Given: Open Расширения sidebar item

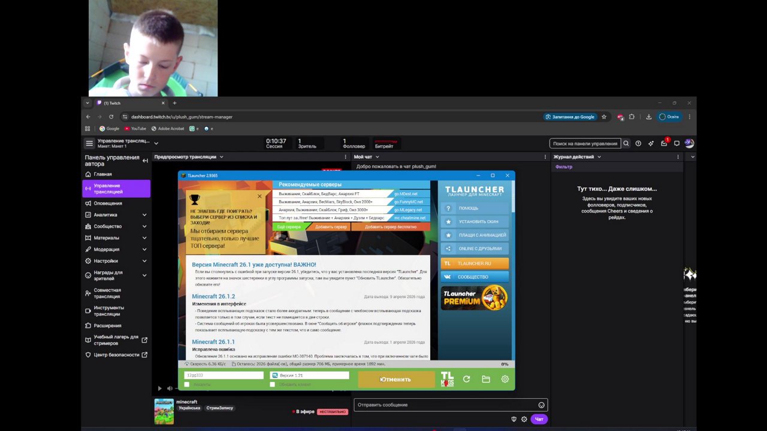Looking at the screenshot, I should [116, 326].
